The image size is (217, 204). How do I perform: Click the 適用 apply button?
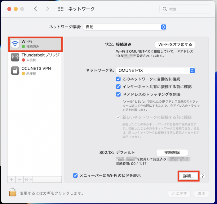(201, 193)
